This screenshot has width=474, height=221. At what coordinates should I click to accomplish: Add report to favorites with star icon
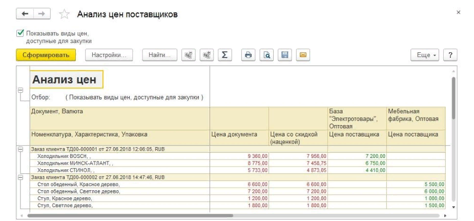click(x=65, y=14)
